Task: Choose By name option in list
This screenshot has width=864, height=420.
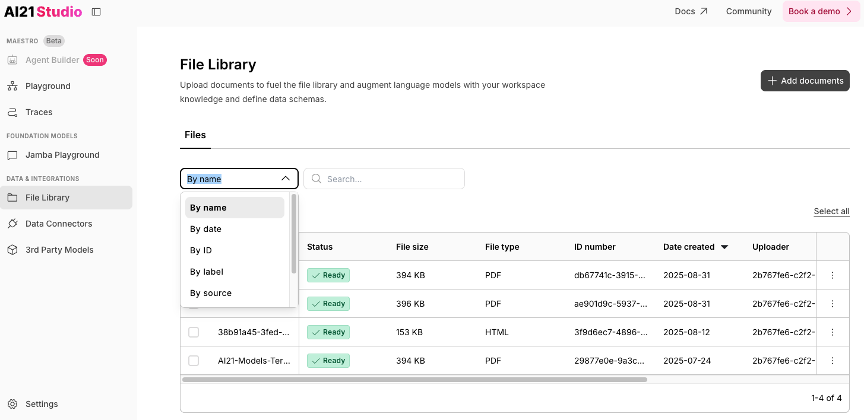Action: point(235,208)
